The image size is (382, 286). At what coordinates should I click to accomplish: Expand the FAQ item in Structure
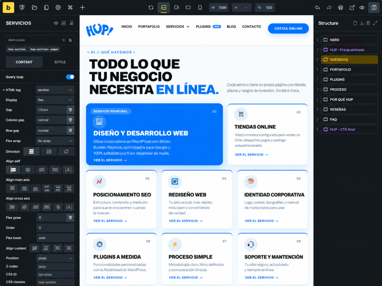(x=317, y=120)
